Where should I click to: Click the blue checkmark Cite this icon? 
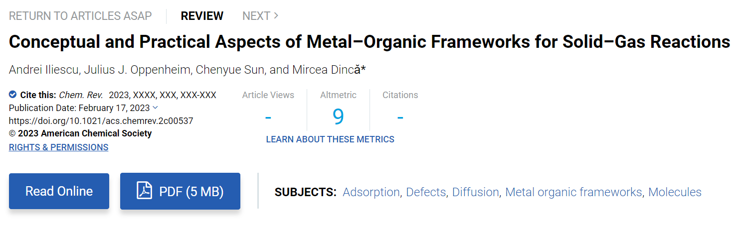tap(13, 94)
